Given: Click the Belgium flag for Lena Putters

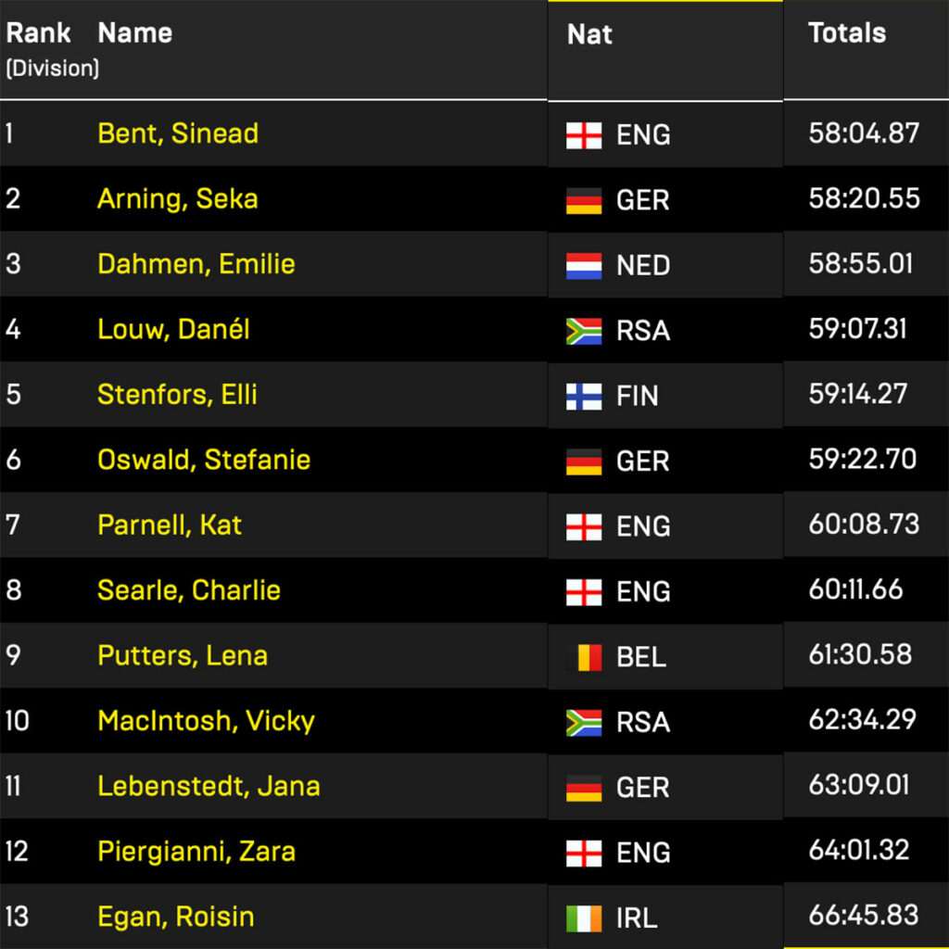Looking at the screenshot, I should [584, 657].
